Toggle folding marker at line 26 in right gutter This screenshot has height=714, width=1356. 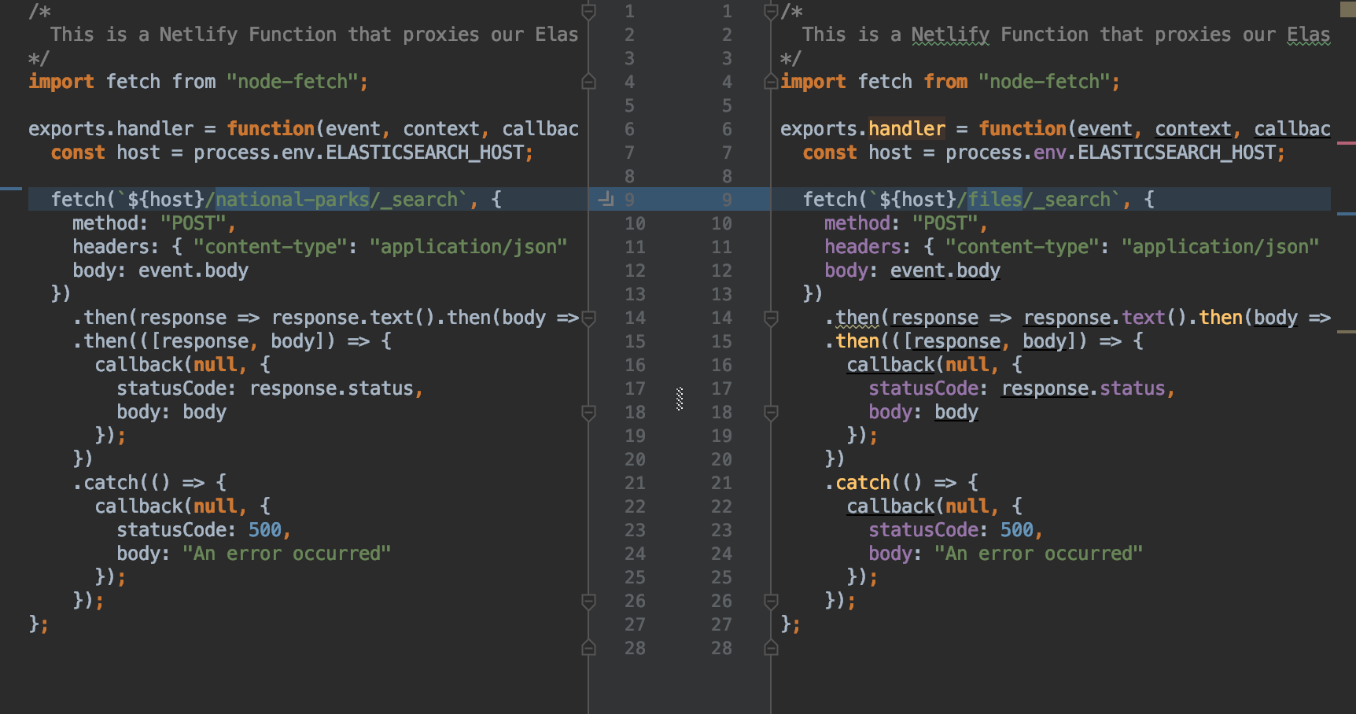[x=769, y=602]
